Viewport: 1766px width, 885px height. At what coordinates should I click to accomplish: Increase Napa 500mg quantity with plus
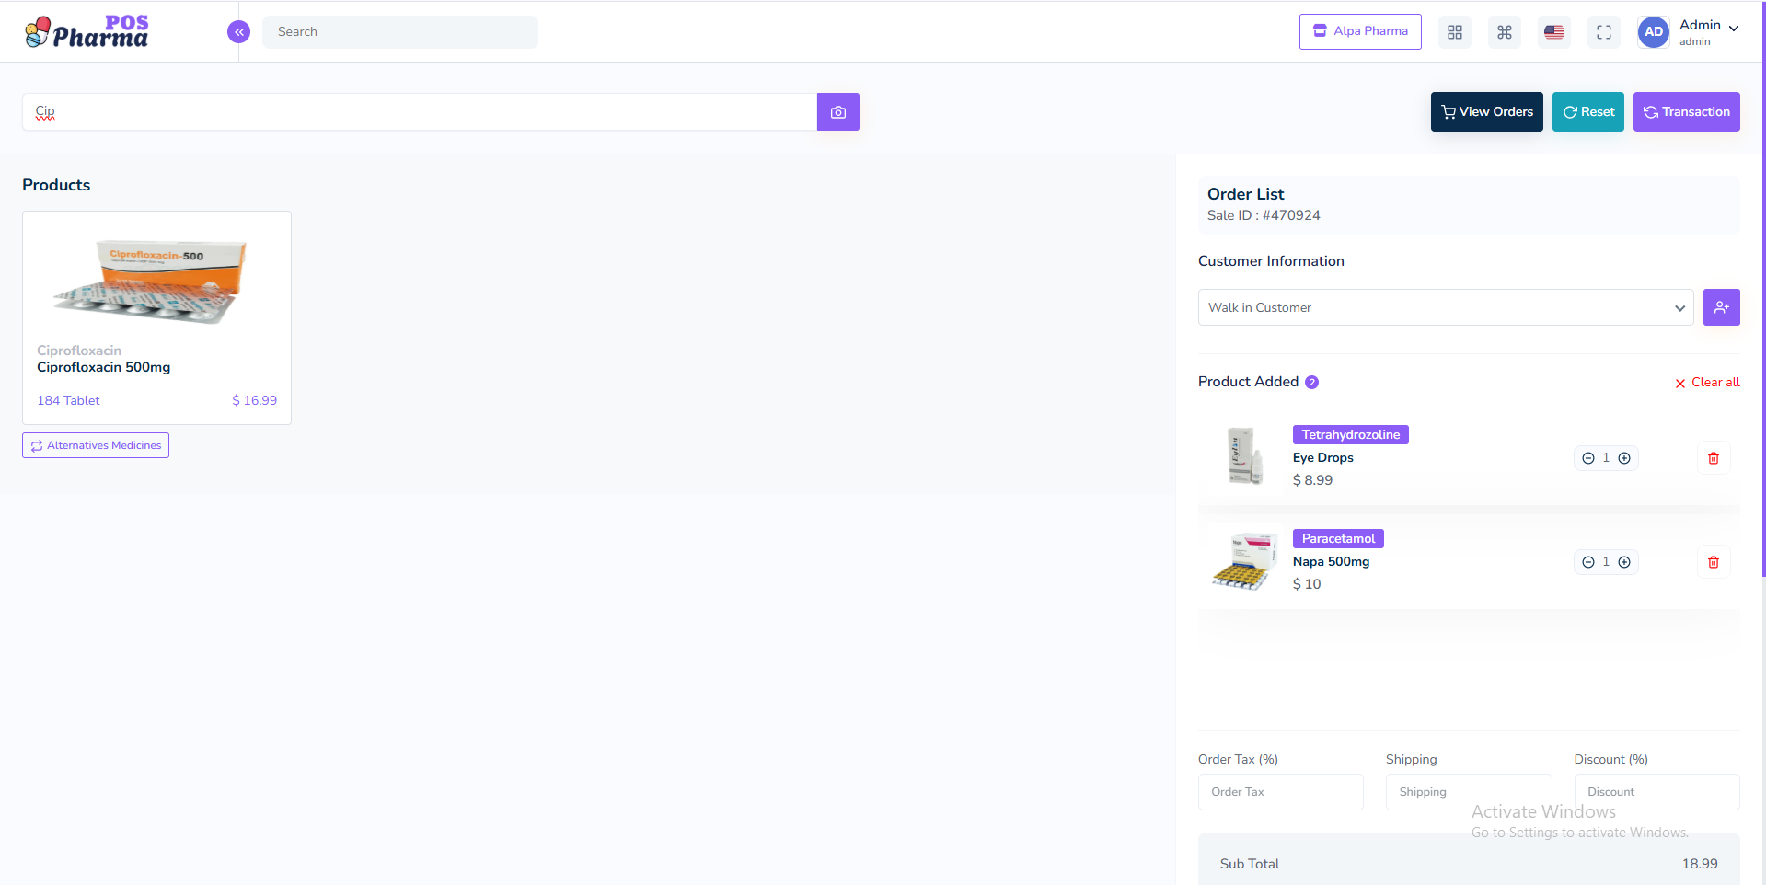click(x=1624, y=562)
